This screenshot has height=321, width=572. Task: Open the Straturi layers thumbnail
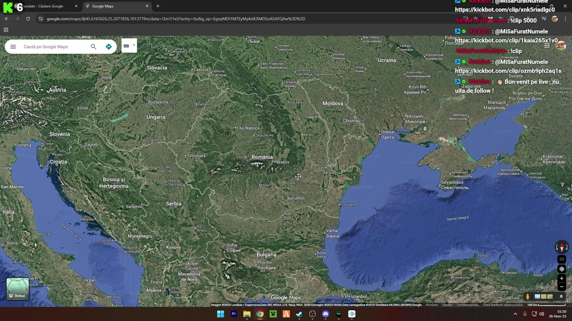point(17,288)
